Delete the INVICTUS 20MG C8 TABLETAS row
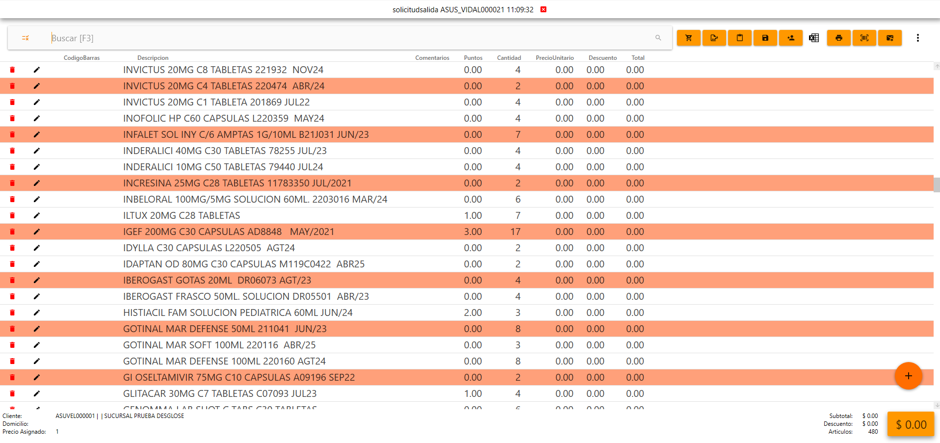Image resolution: width=940 pixels, height=443 pixels. pyautogui.click(x=12, y=70)
